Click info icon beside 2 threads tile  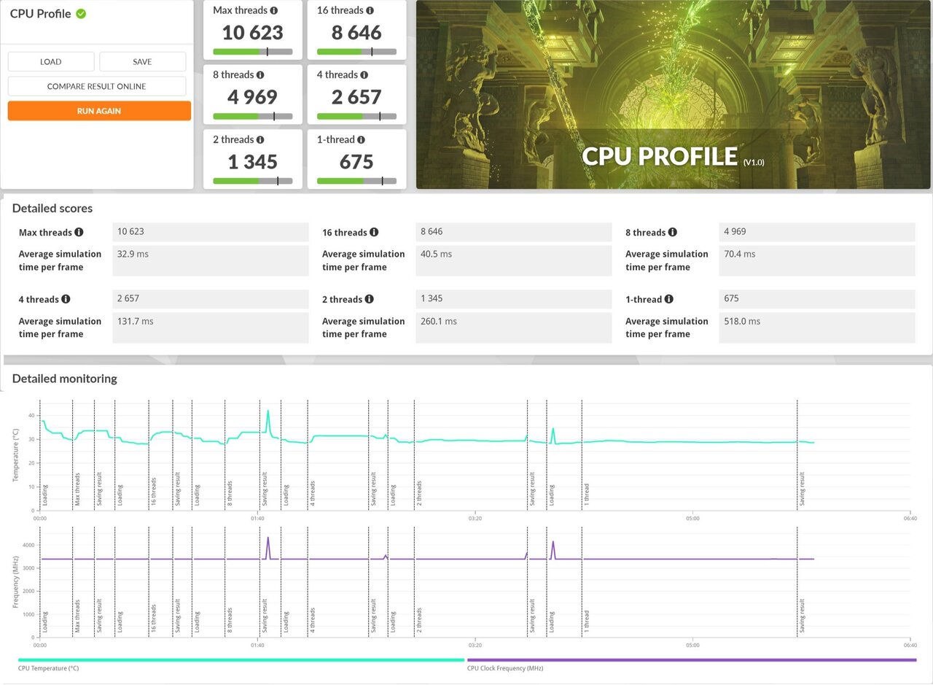(x=260, y=139)
